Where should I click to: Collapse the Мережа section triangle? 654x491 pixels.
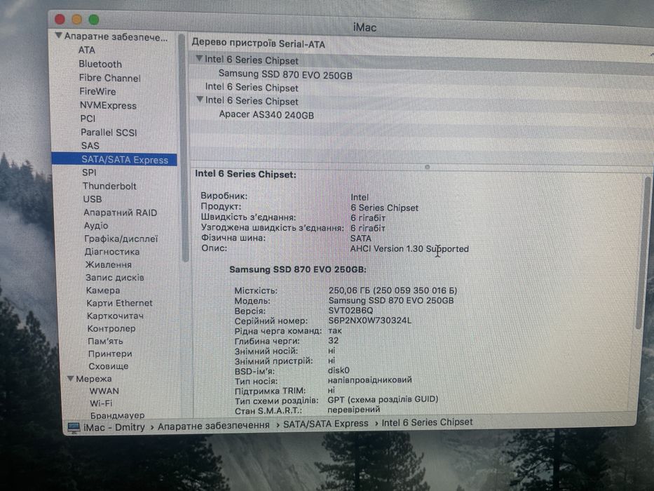coord(71,379)
